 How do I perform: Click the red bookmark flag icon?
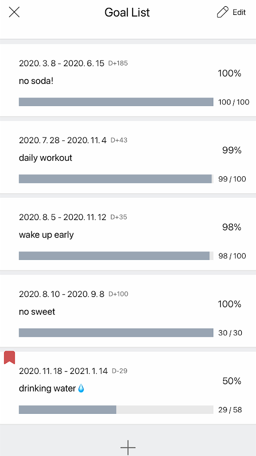click(9, 357)
